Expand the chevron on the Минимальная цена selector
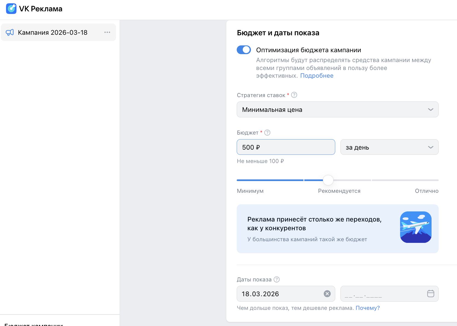Image resolution: width=457 pixels, height=326 pixels. 430,109
